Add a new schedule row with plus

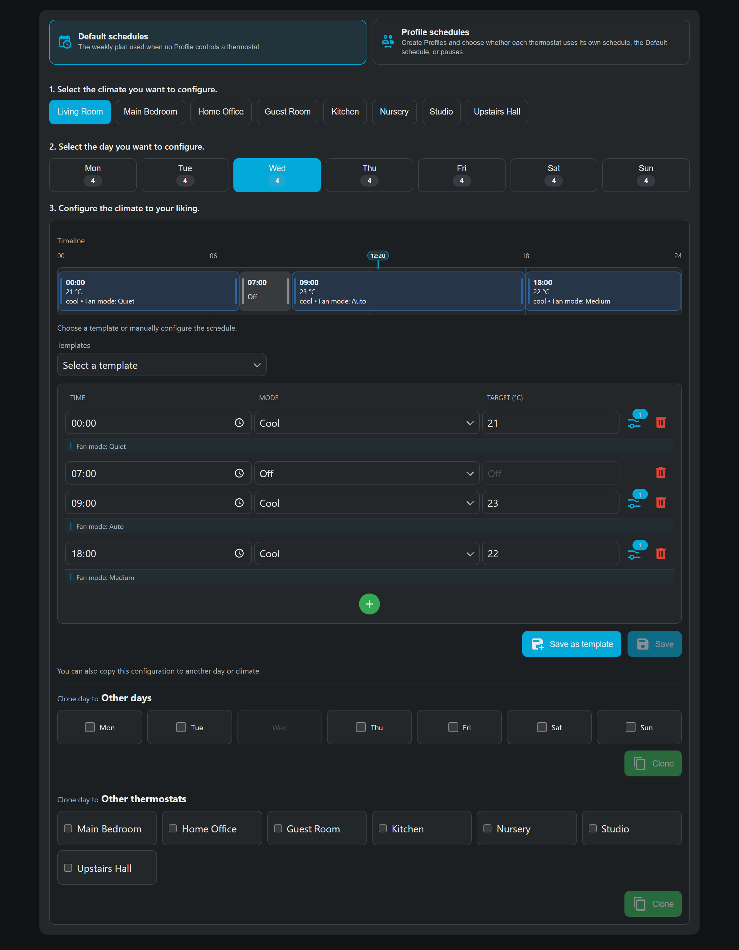coord(369,604)
